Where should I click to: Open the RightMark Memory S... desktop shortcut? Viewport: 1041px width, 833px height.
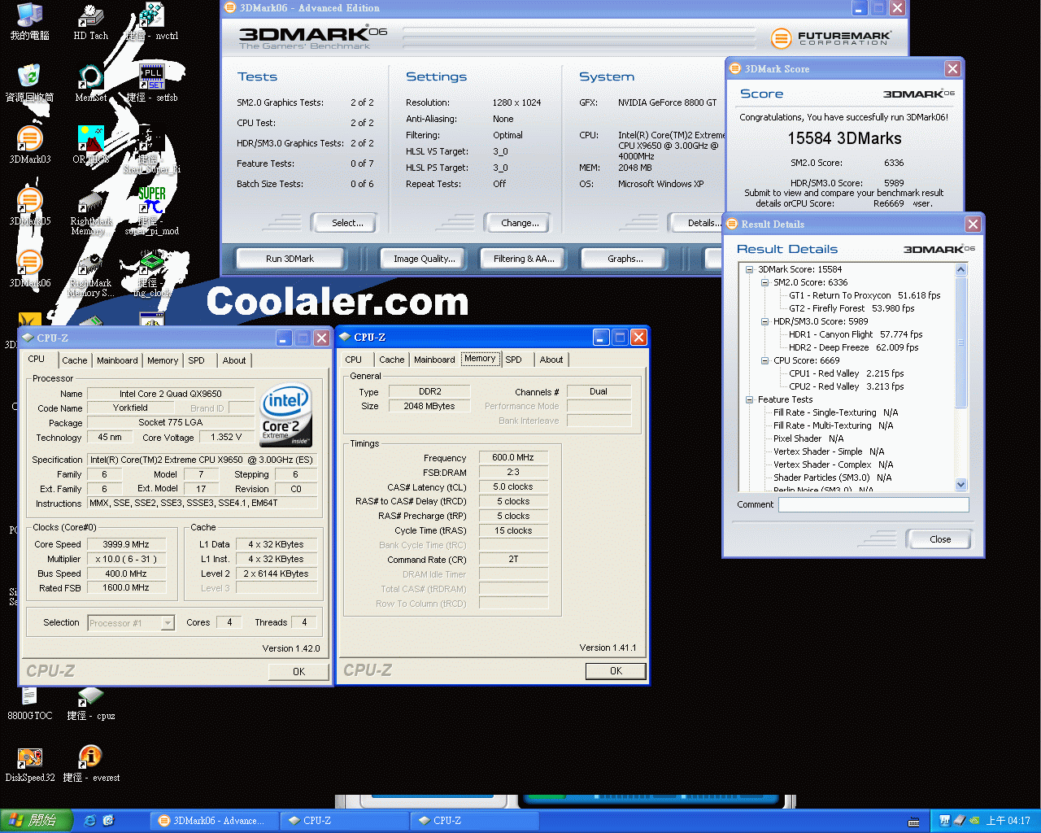point(90,275)
